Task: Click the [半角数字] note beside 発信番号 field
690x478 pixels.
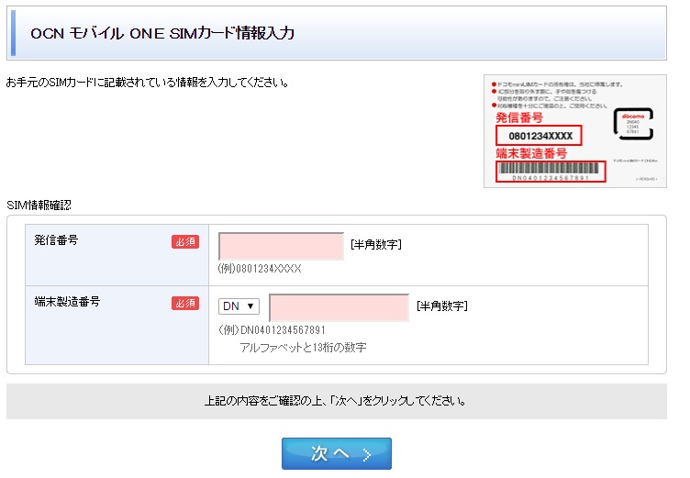Action: point(376,244)
